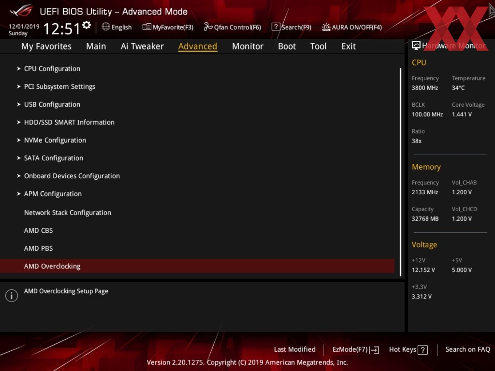The image size is (495, 371).
Task: Expand Onboard Devices Configuration arrow
Action: [x=19, y=175]
